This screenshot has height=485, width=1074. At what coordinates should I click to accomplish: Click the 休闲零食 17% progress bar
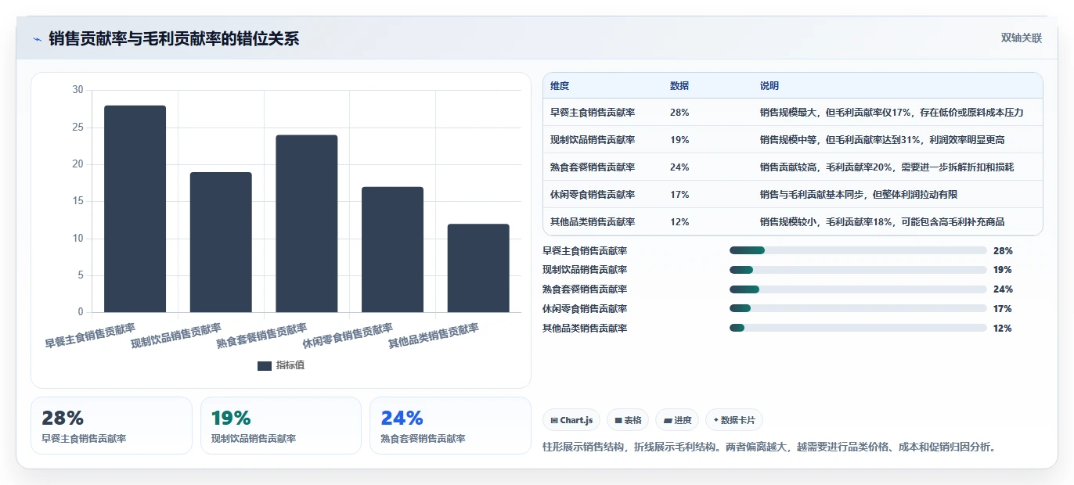858,309
